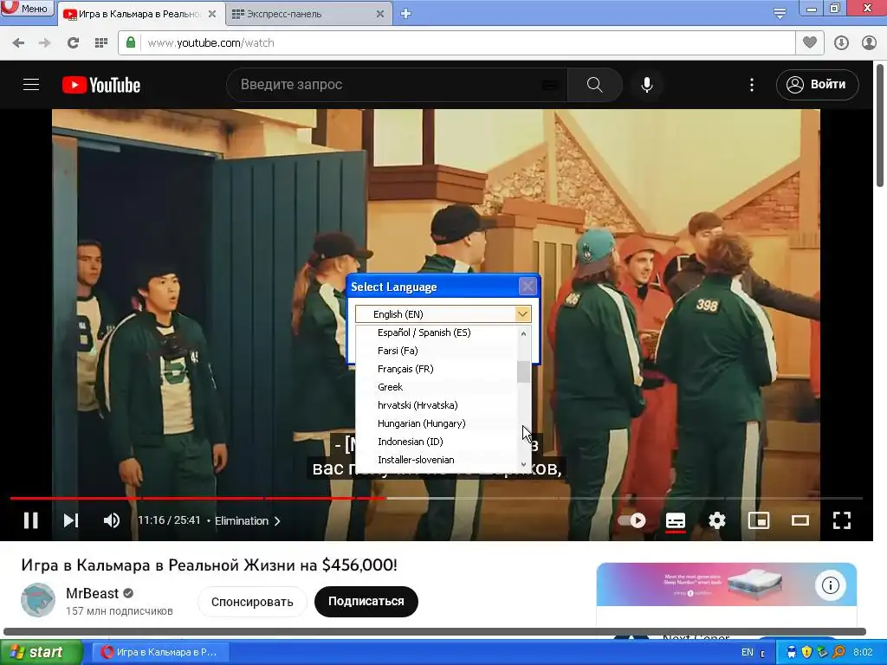The width and height of the screenshot is (887, 665).
Task: Open YouTube three-dot settings menu
Action: (751, 85)
